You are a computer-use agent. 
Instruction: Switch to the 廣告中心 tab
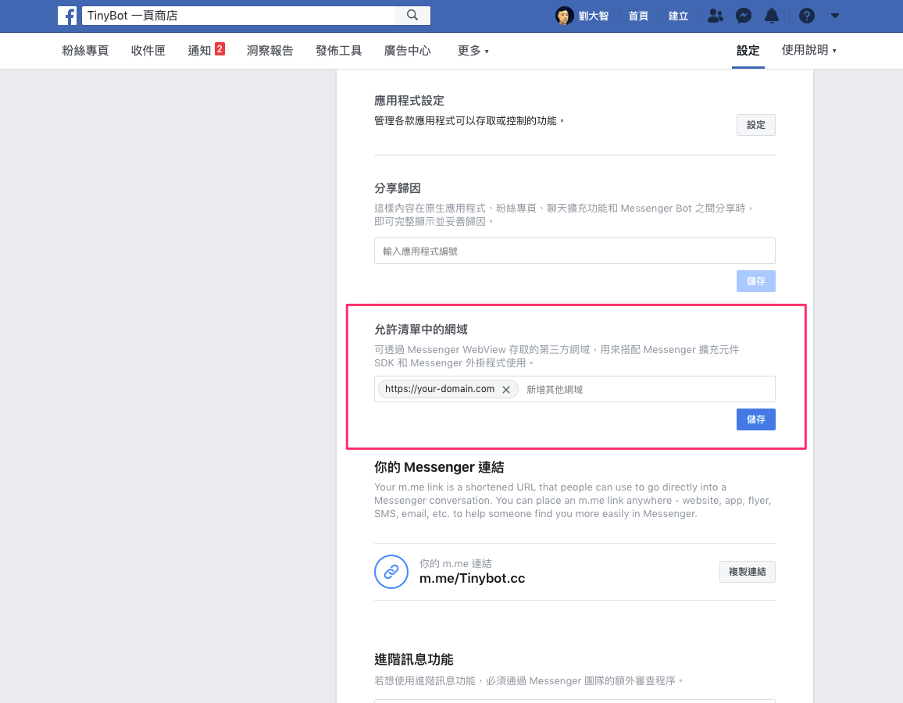[407, 51]
